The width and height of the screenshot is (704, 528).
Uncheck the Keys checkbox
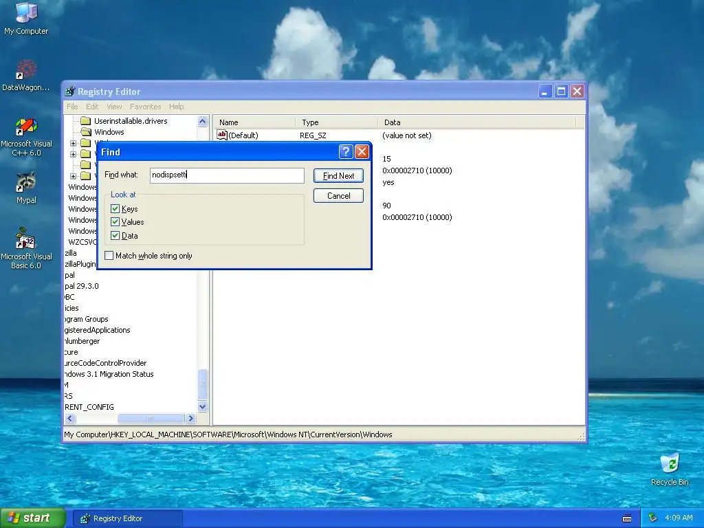115,209
